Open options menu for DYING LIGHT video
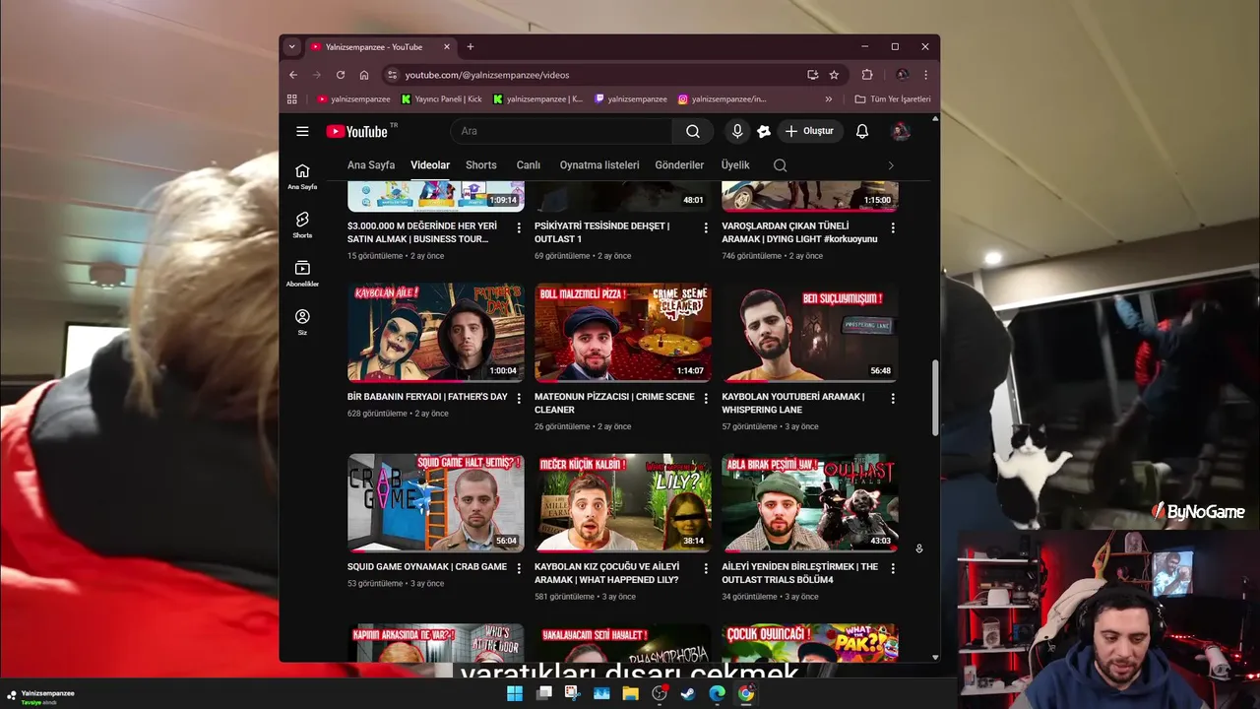The image size is (1260, 709). 893,227
